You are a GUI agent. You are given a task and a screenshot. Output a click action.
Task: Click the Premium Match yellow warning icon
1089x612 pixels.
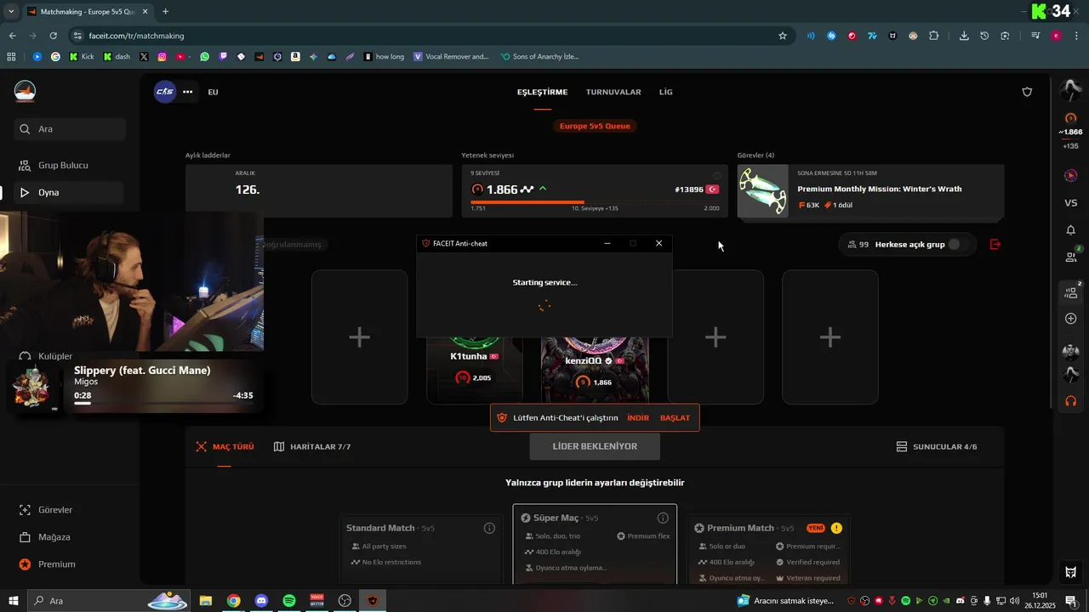836,528
